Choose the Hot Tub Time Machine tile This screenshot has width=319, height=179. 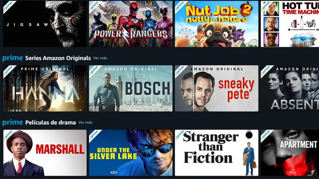click(x=290, y=24)
